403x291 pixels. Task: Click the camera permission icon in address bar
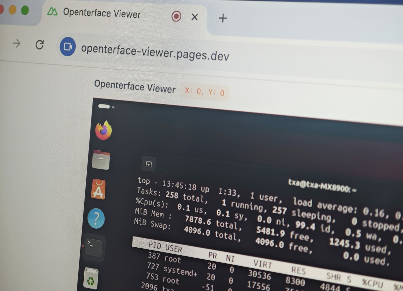pos(68,46)
